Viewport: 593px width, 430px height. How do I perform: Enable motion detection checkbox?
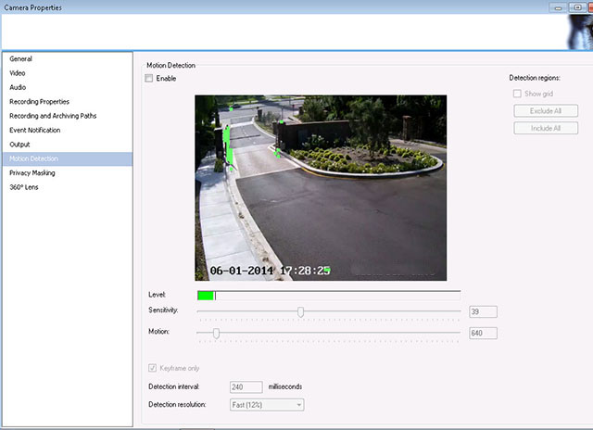click(x=150, y=79)
